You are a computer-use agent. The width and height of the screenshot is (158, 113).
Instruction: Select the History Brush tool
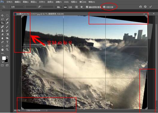pos(7,31)
